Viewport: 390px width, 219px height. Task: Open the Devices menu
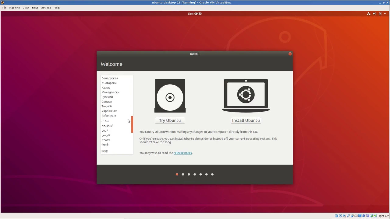pyautogui.click(x=46, y=8)
